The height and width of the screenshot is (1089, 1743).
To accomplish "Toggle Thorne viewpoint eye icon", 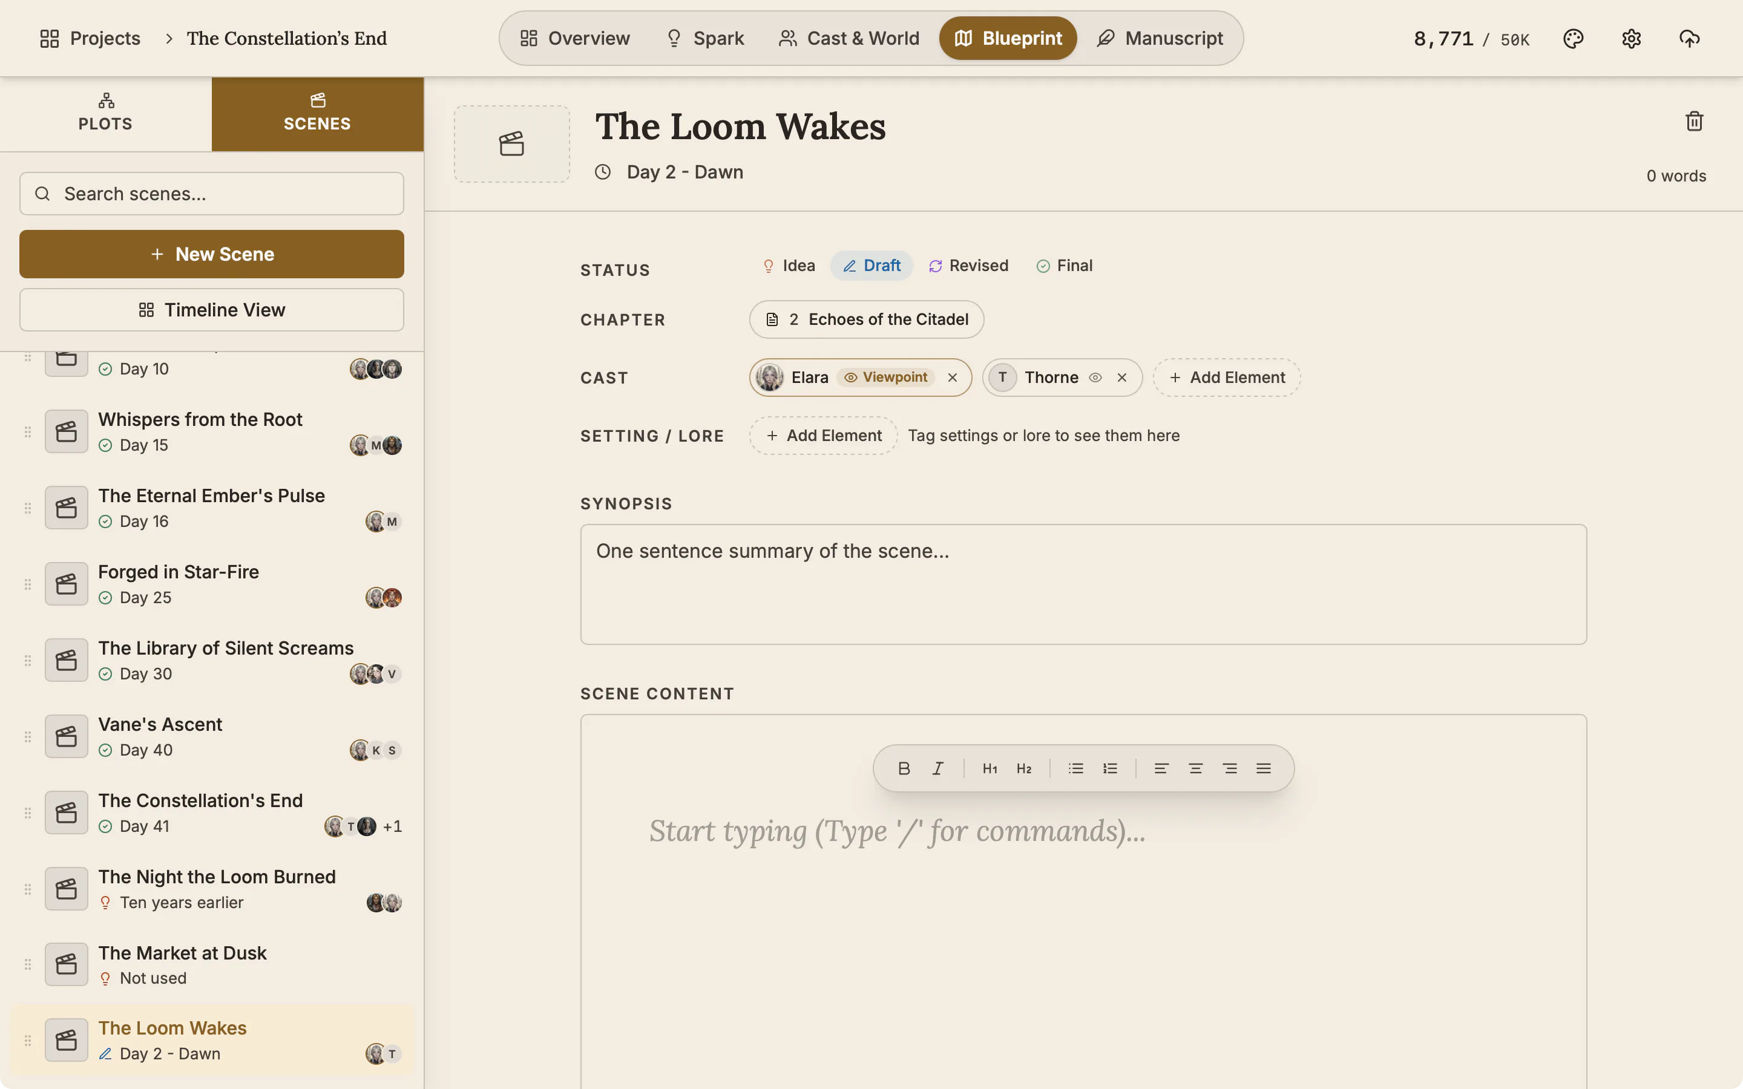I will click(x=1095, y=378).
